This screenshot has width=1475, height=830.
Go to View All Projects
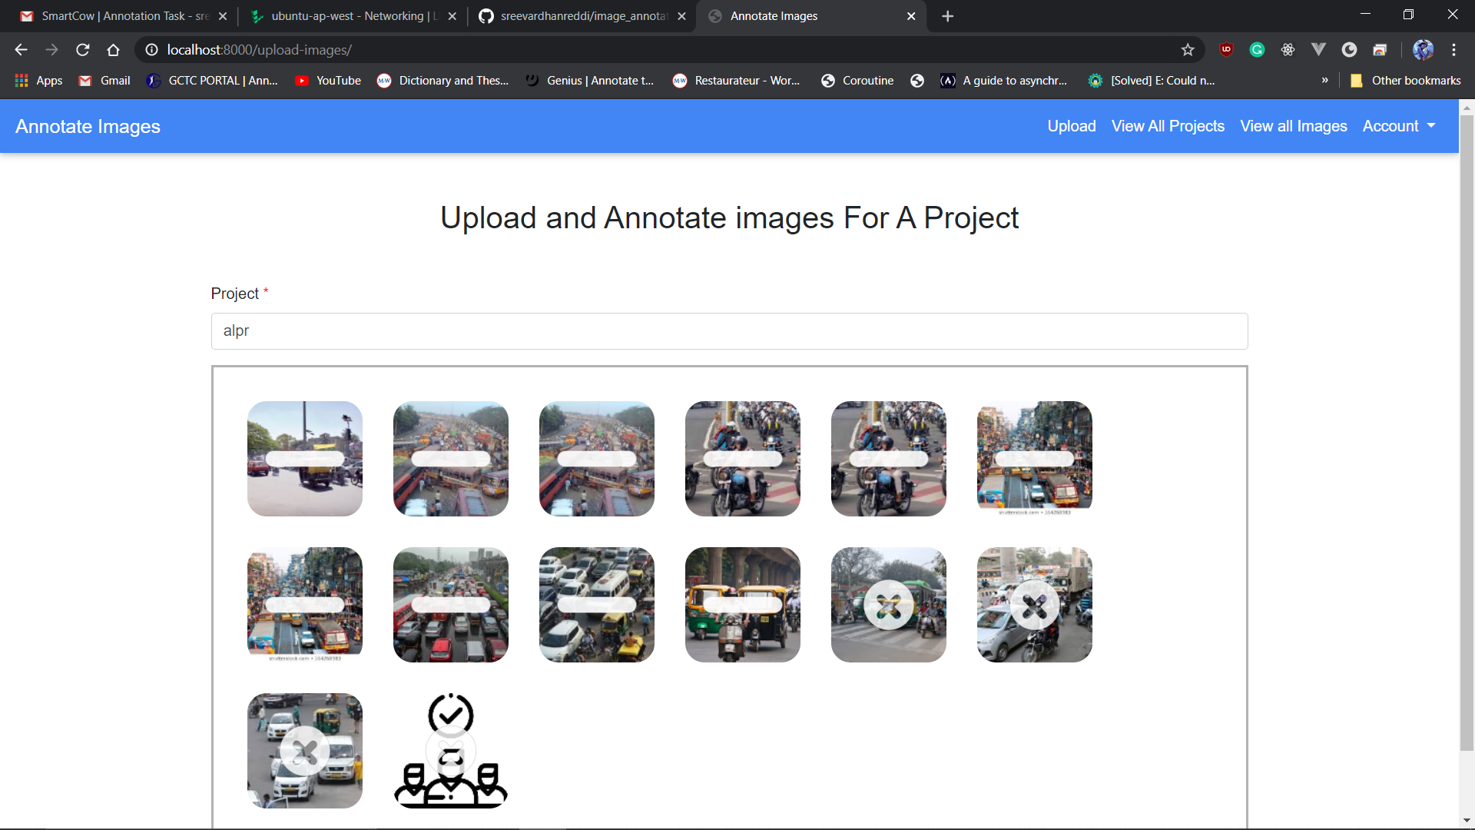(1168, 126)
